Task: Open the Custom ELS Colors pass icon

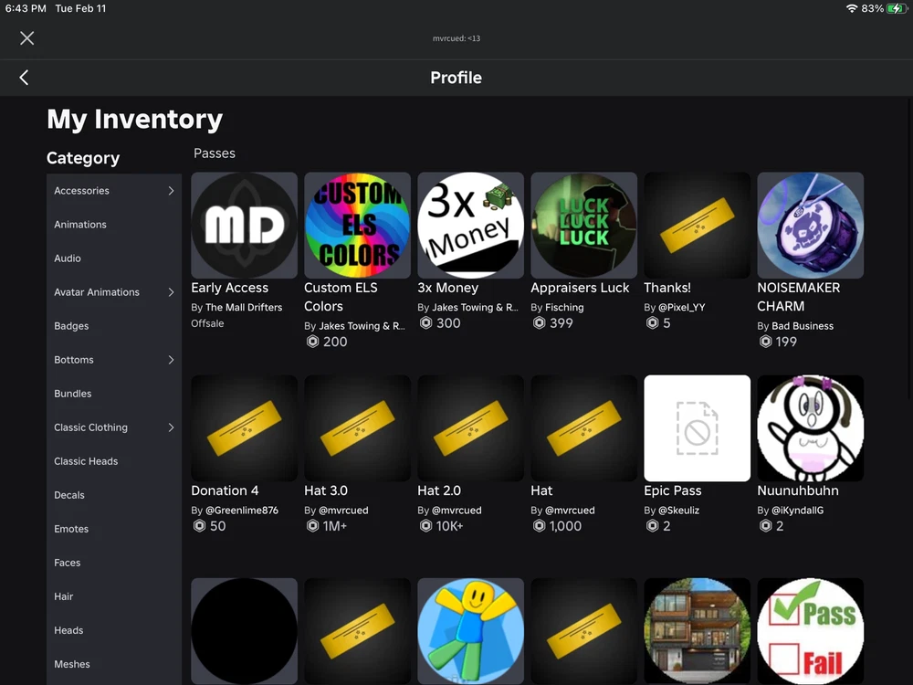Action: point(357,226)
